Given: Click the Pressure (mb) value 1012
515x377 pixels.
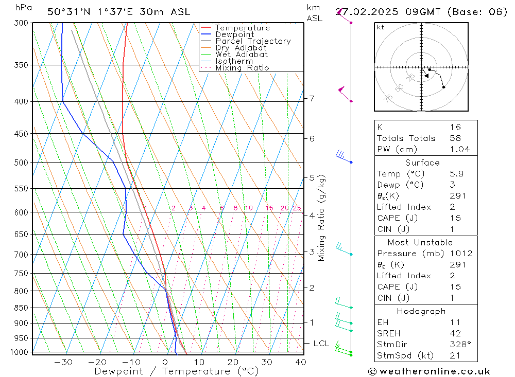Looking at the screenshot, I should [x=461, y=254].
